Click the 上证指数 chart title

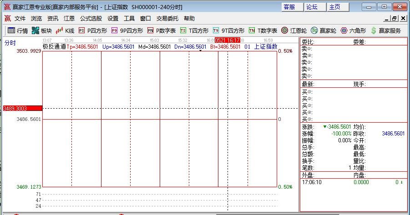(266, 47)
